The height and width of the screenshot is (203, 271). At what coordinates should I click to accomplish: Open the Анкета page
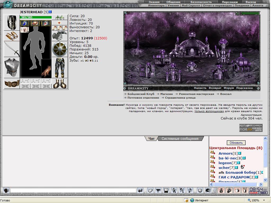[258, 5]
